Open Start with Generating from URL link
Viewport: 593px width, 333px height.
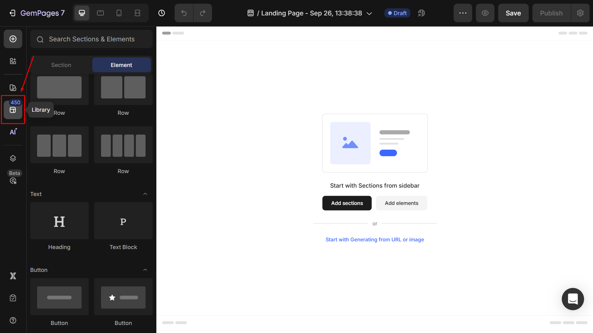click(x=375, y=239)
